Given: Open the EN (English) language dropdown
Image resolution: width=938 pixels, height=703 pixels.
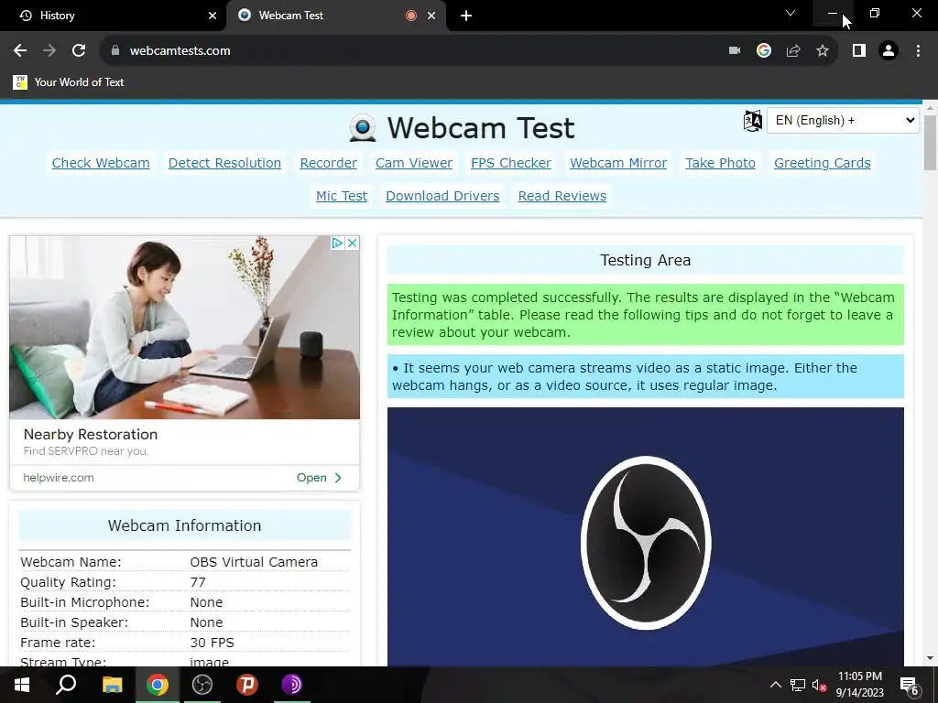Looking at the screenshot, I should pos(843,120).
